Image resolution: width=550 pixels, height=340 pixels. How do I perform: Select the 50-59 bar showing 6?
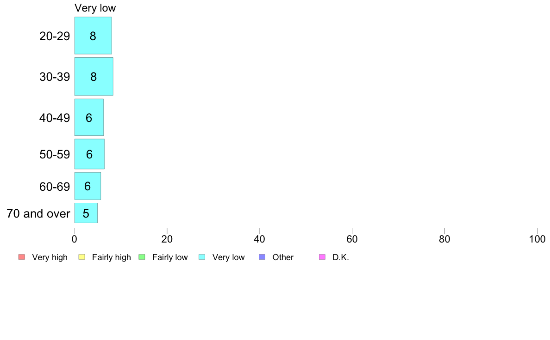(89, 154)
